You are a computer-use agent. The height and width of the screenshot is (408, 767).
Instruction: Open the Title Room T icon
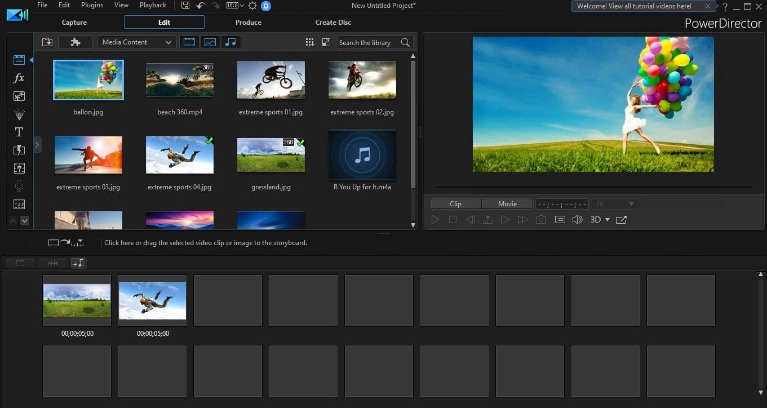pyautogui.click(x=19, y=132)
